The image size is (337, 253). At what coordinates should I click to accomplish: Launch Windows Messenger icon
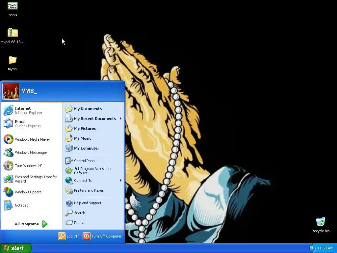8,153
